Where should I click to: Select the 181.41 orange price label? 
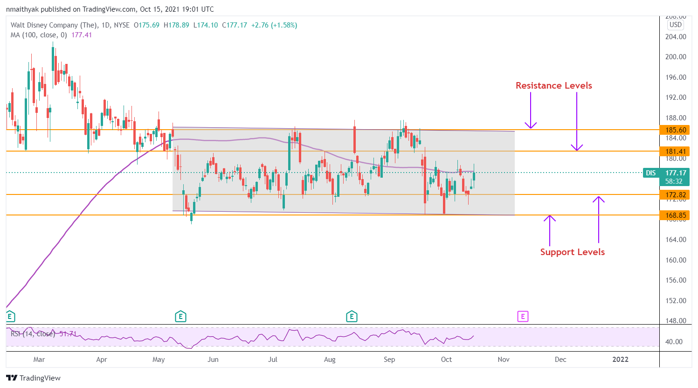(674, 151)
